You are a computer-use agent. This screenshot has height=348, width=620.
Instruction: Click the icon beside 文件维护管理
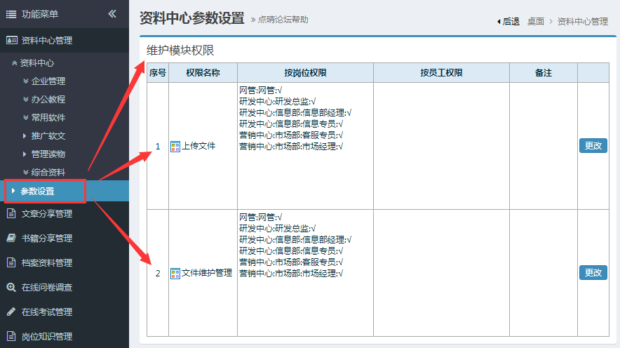175,273
